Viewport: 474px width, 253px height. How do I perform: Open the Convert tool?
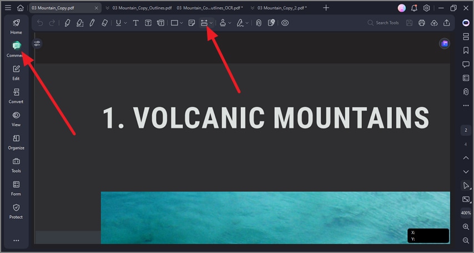pos(16,96)
